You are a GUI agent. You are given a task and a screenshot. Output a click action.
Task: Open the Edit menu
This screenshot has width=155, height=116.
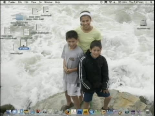tap(26, 2)
